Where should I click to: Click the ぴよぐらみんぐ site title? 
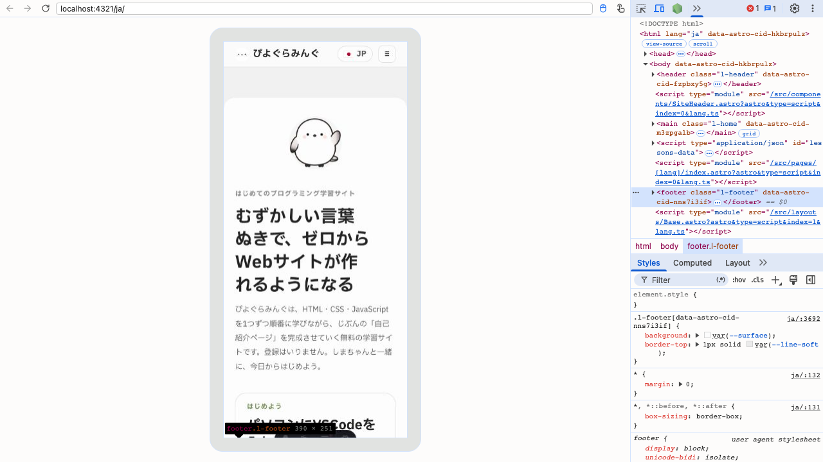click(x=286, y=54)
